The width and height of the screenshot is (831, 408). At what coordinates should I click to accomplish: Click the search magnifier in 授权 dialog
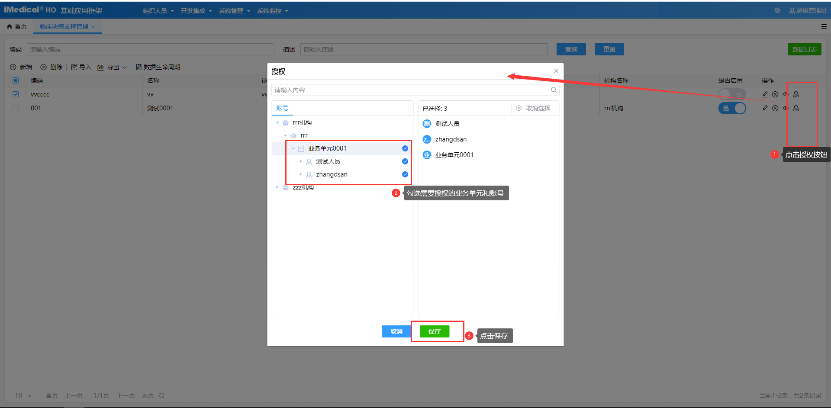[554, 90]
